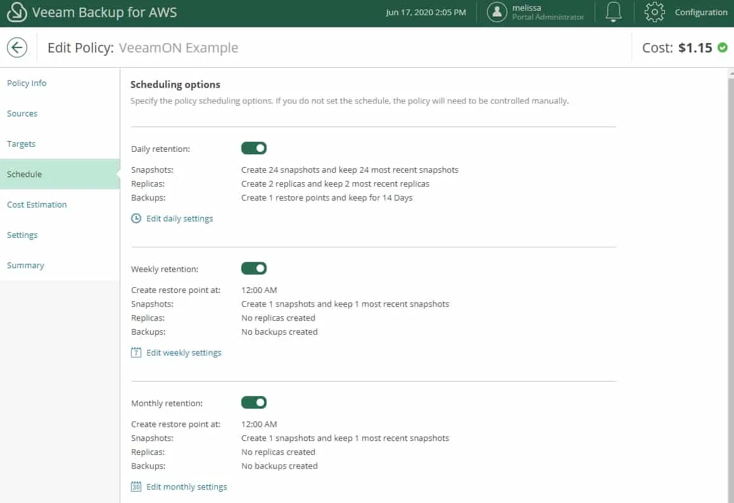Click weekly 'Create 1 snapshots and keep 1' text

click(x=345, y=304)
